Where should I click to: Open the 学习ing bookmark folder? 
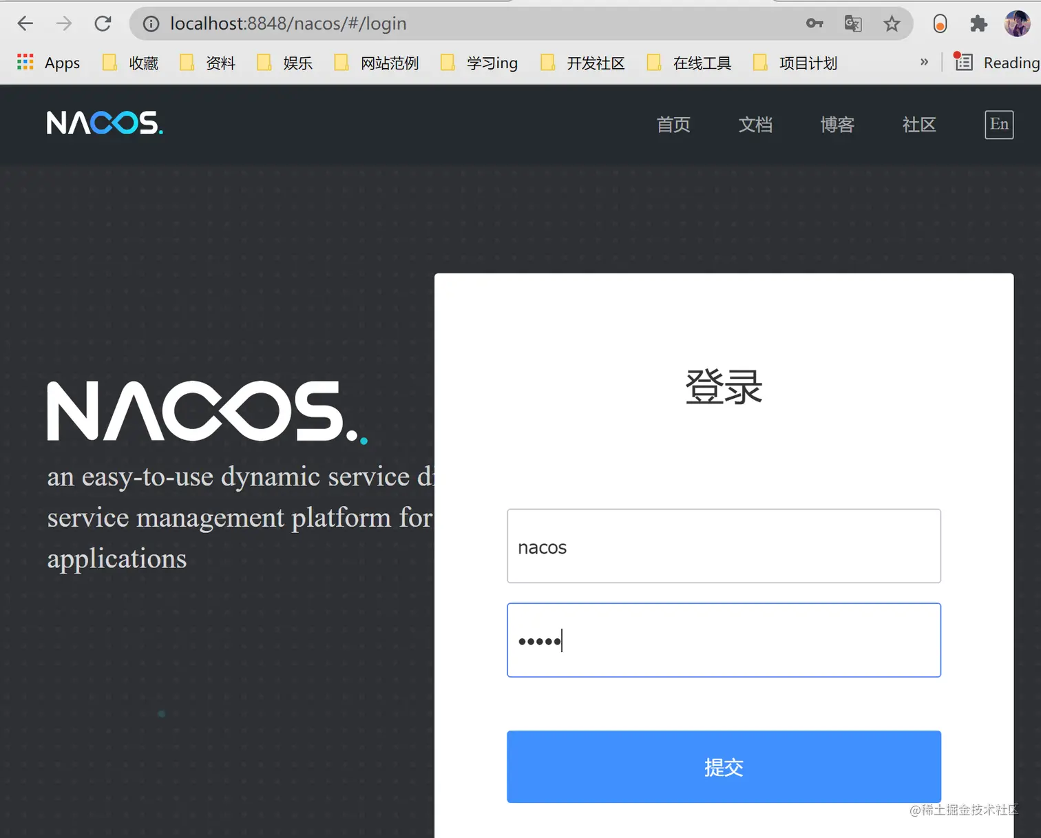(479, 63)
